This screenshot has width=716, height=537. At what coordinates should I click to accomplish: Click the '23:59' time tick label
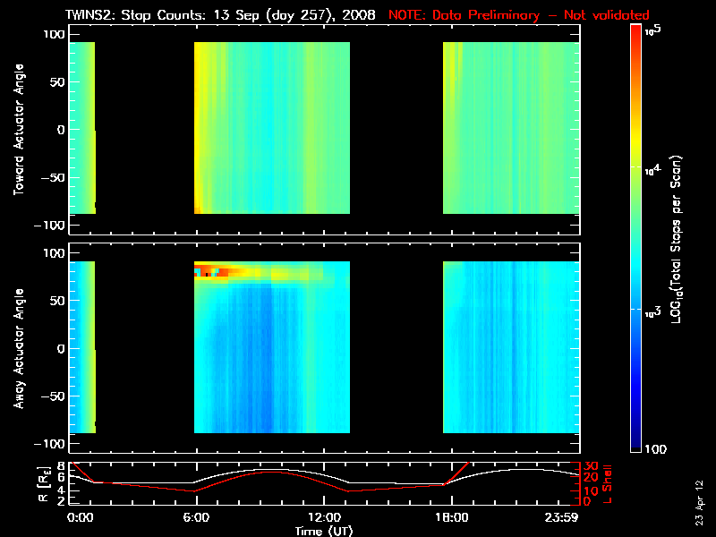pos(562,517)
